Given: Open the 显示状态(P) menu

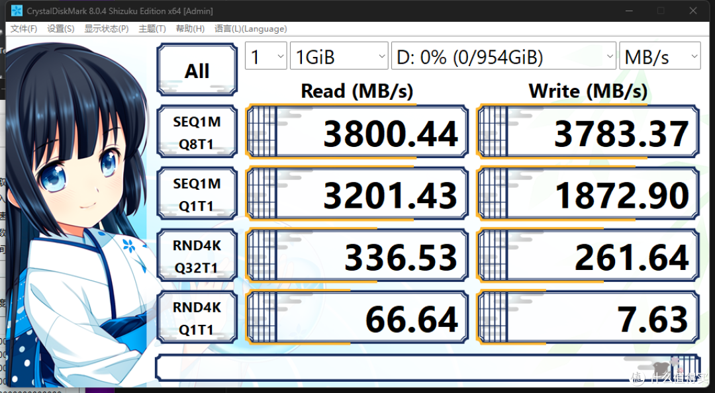Looking at the screenshot, I should click(106, 28).
